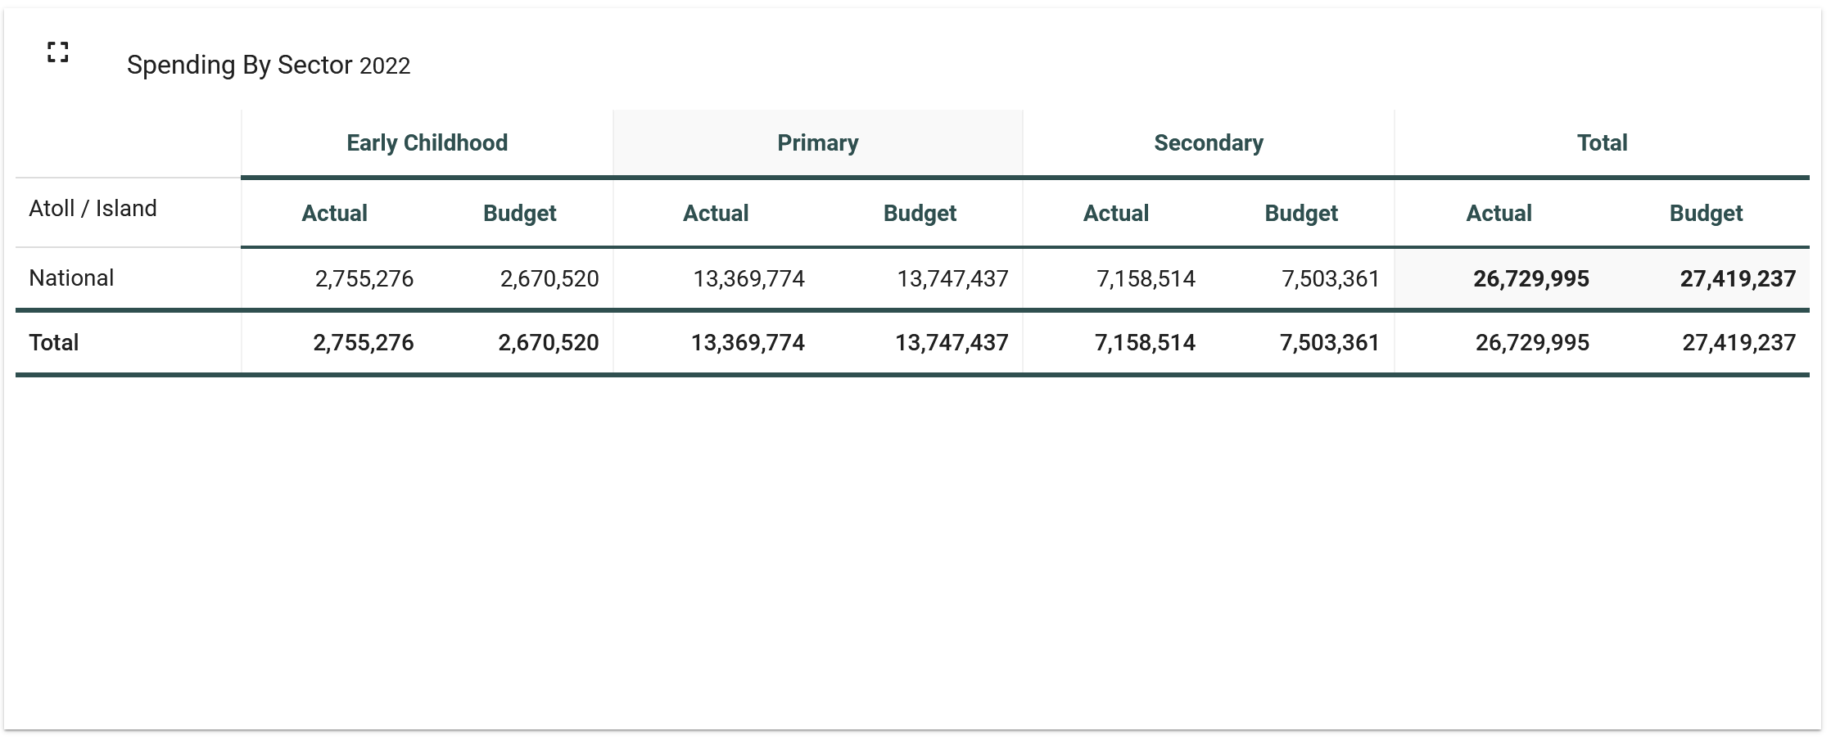Select the Primary column group header
The width and height of the screenshot is (1831, 740).
[817, 143]
